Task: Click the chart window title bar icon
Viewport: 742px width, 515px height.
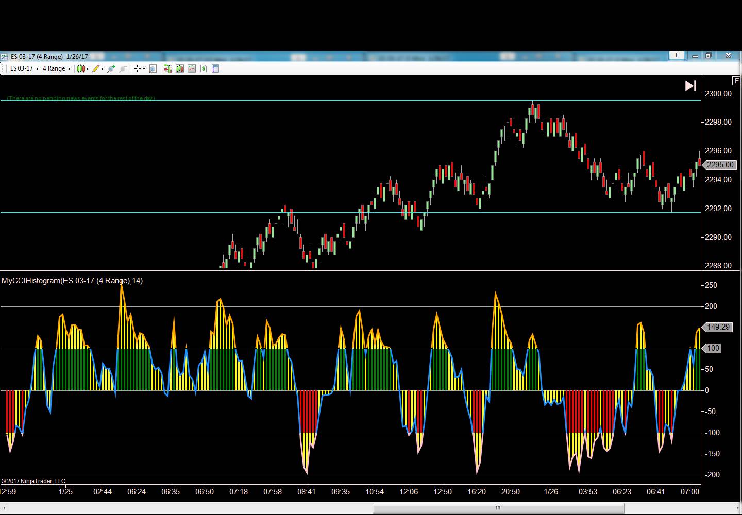Action: (x=5, y=57)
